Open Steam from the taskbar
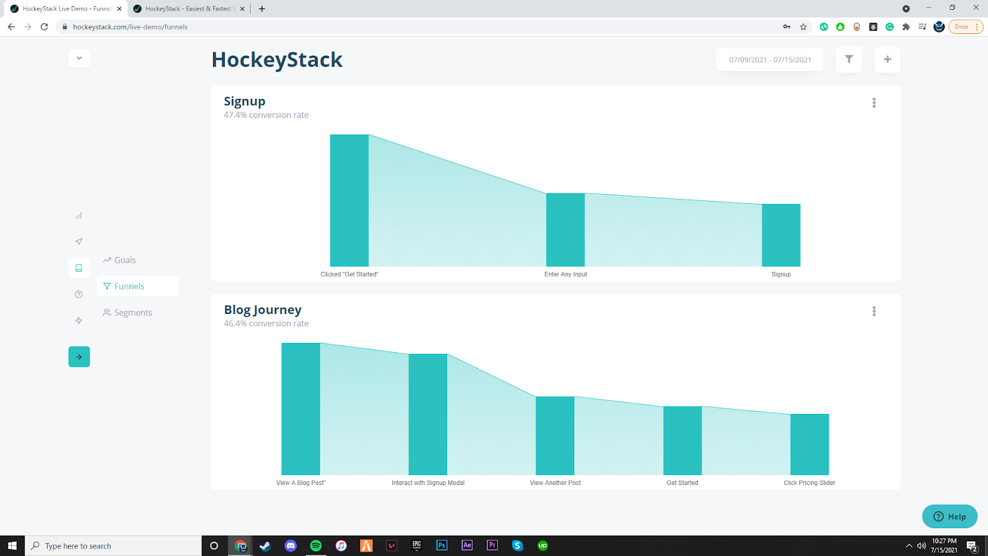The height and width of the screenshot is (556, 988). click(265, 545)
